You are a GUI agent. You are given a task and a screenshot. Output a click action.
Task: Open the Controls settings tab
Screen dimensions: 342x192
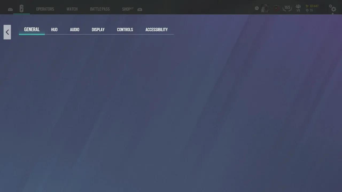pos(125,30)
